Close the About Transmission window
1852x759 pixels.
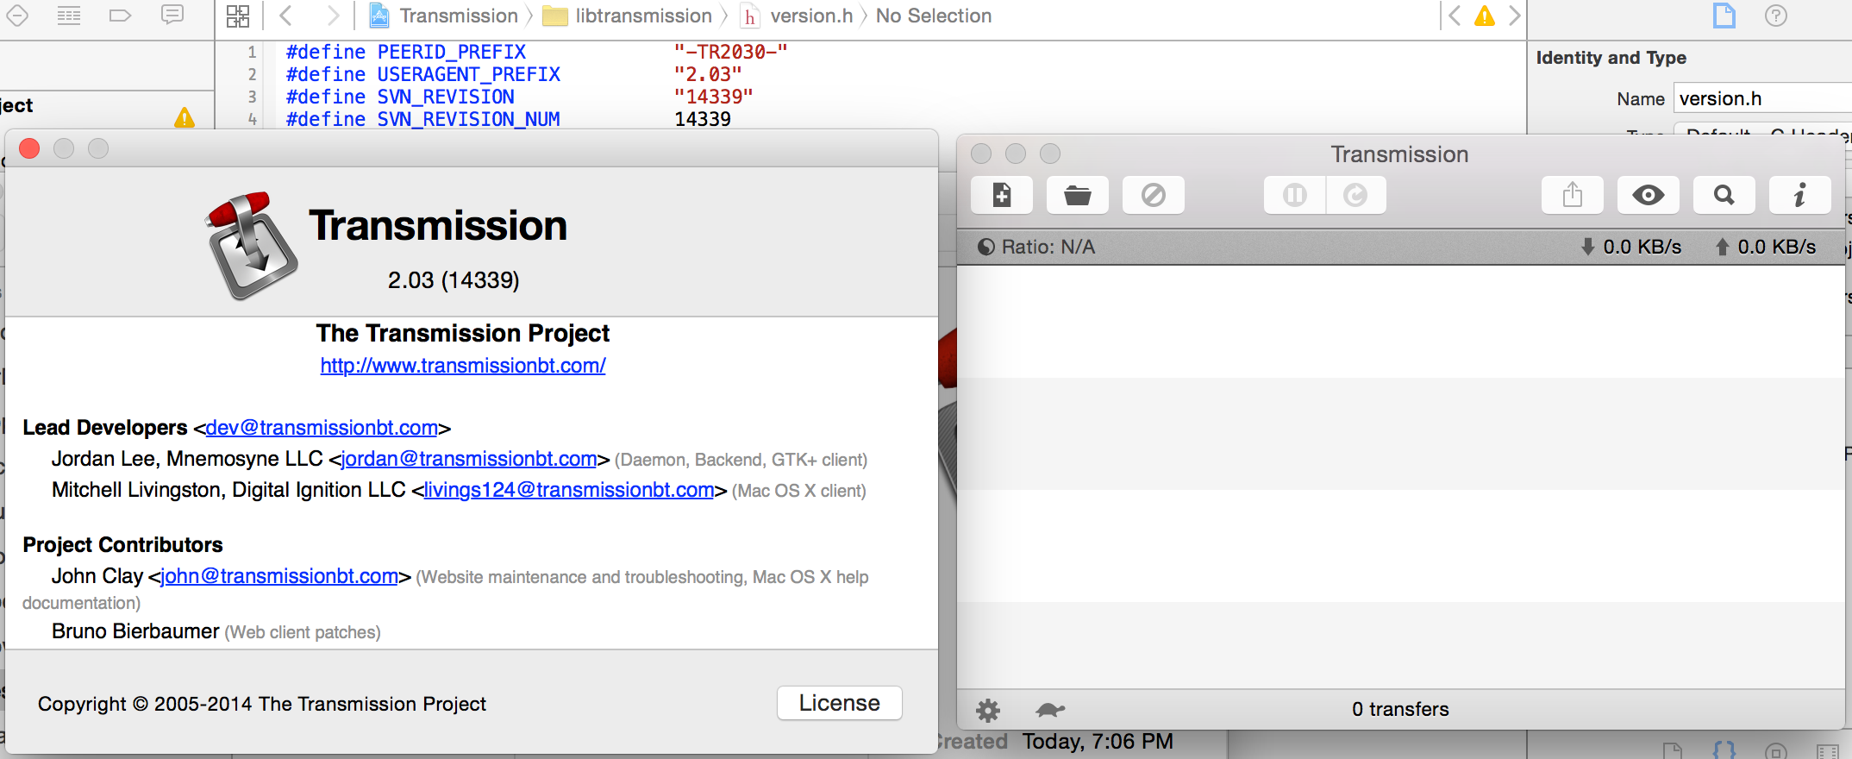point(29,148)
